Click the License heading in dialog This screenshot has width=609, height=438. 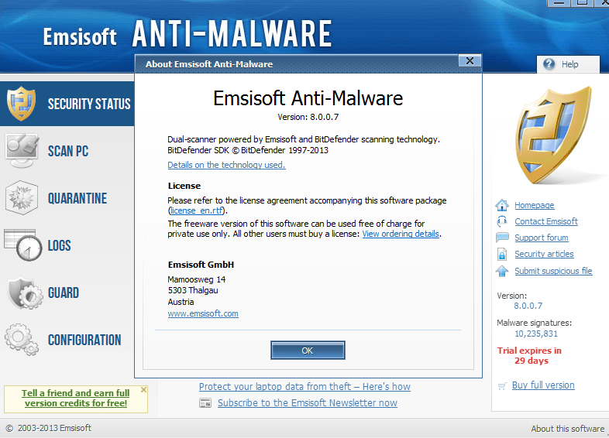coord(184,186)
